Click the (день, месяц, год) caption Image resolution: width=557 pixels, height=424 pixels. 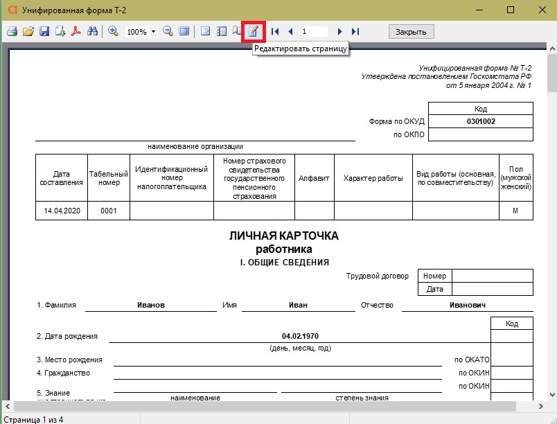click(301, 348)
